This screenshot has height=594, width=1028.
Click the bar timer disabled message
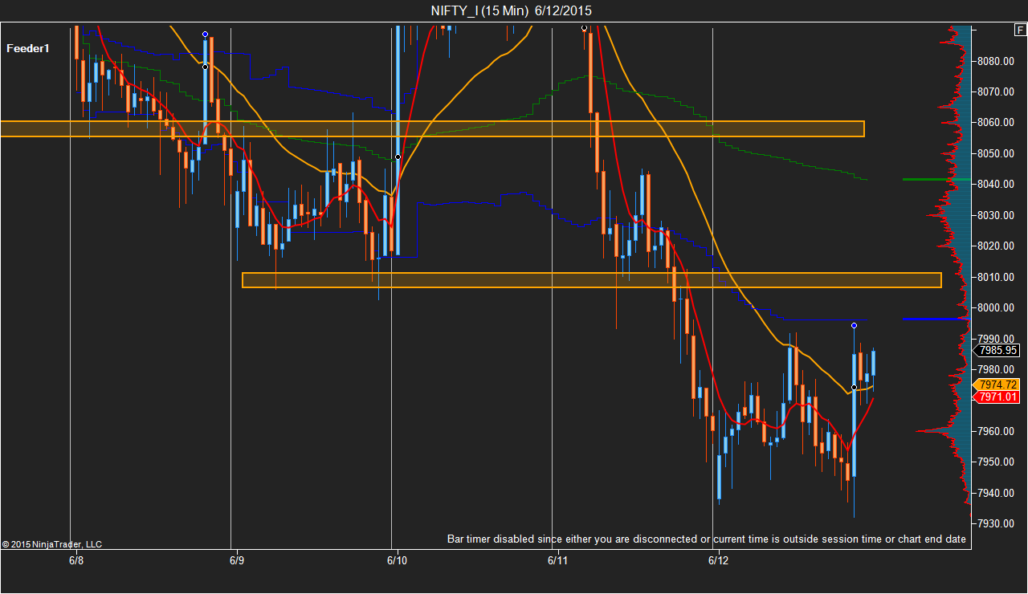[x=707, y=539]
